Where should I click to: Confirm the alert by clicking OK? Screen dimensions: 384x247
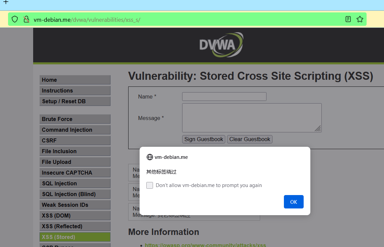[294, 202]
